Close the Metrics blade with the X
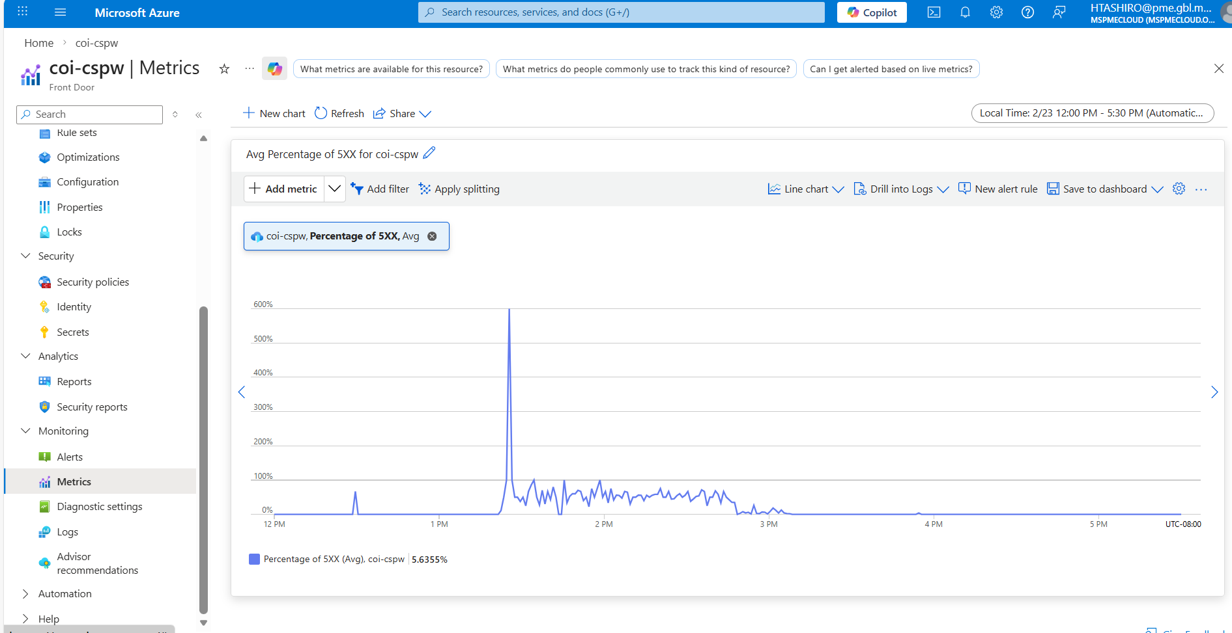 [1218, 68]
